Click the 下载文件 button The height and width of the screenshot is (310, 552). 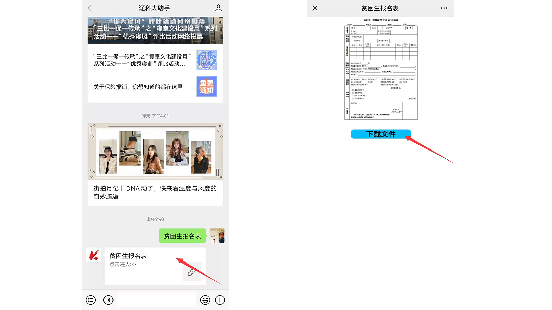[381, 134]
